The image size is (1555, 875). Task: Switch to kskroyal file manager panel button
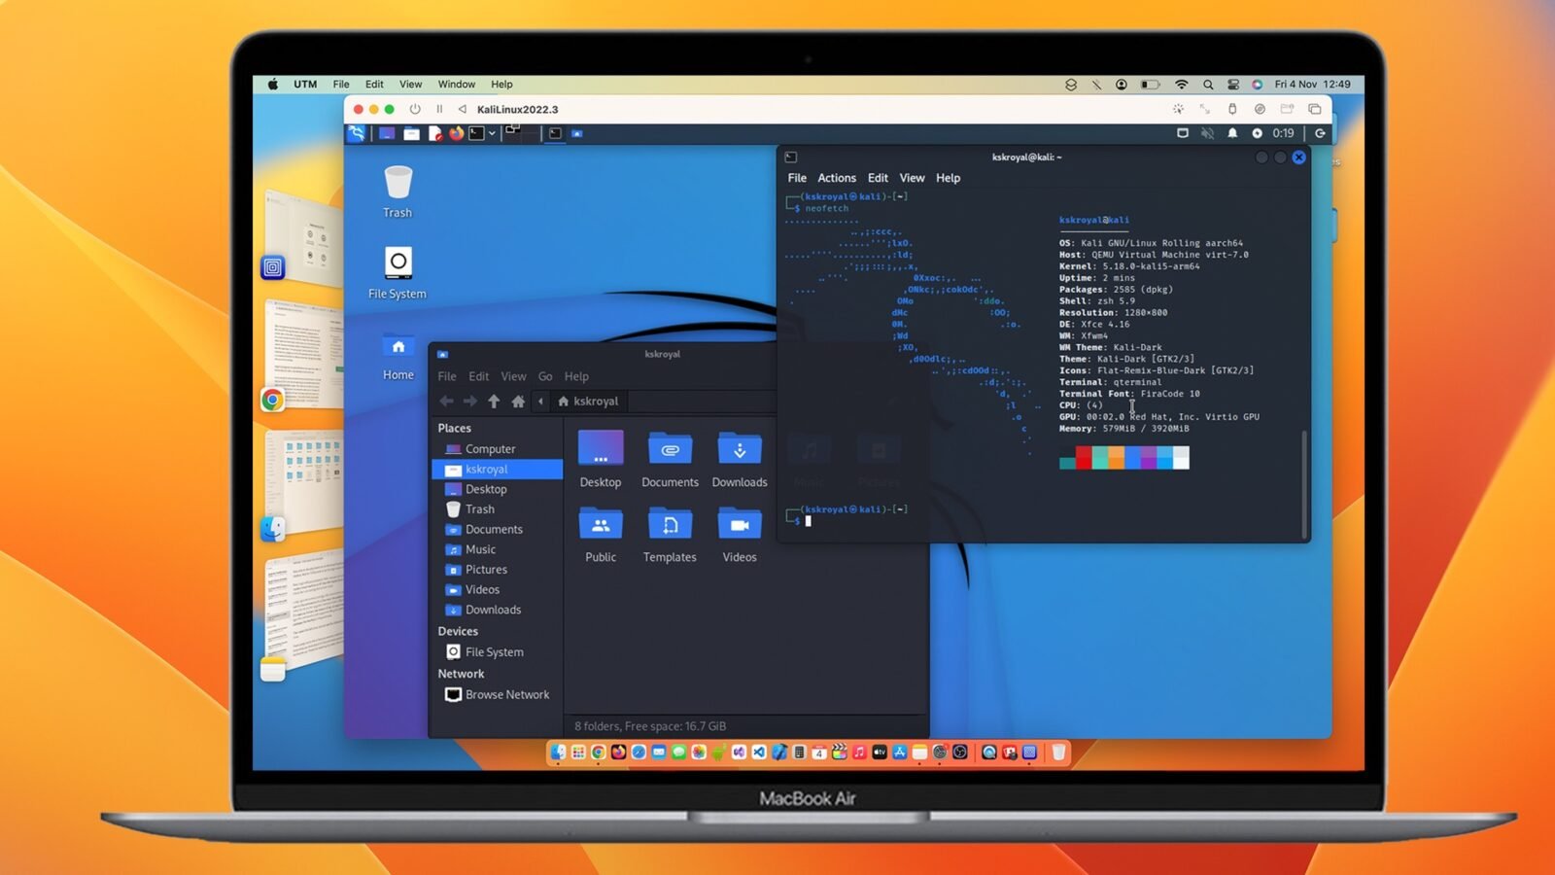tap(577, 133)
